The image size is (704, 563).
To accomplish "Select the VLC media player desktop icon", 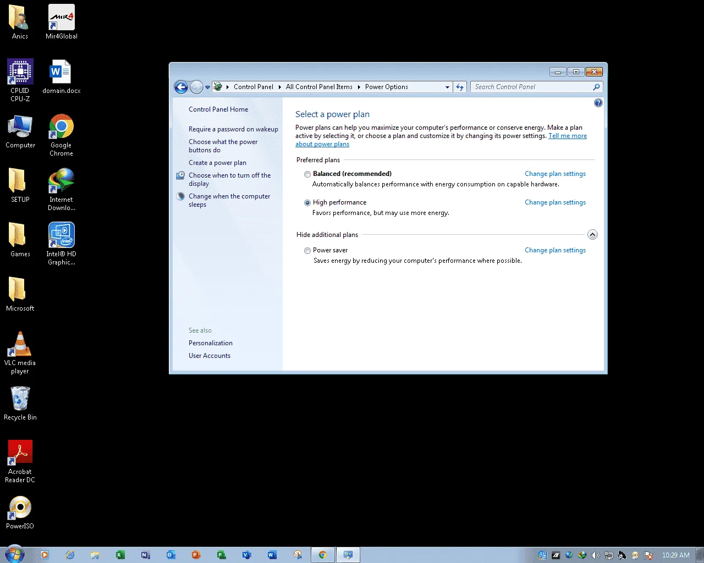I will 20,353.
